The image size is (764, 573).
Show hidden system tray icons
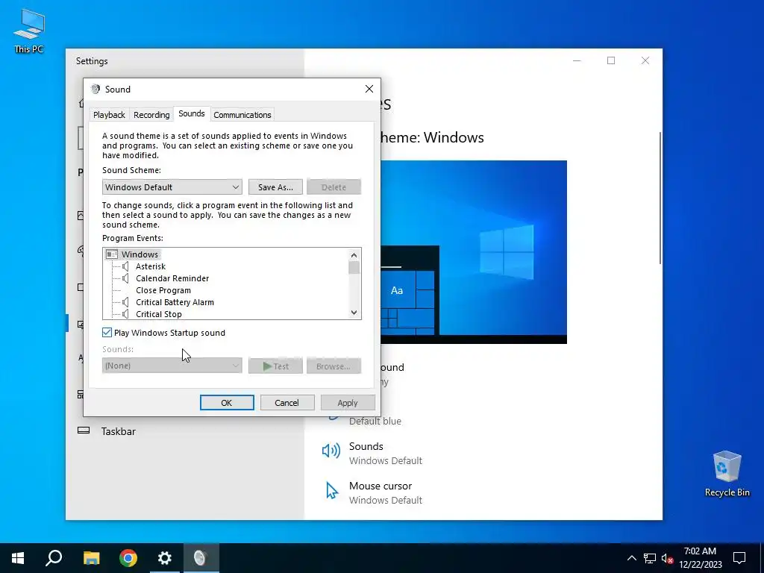click(631, 558)
